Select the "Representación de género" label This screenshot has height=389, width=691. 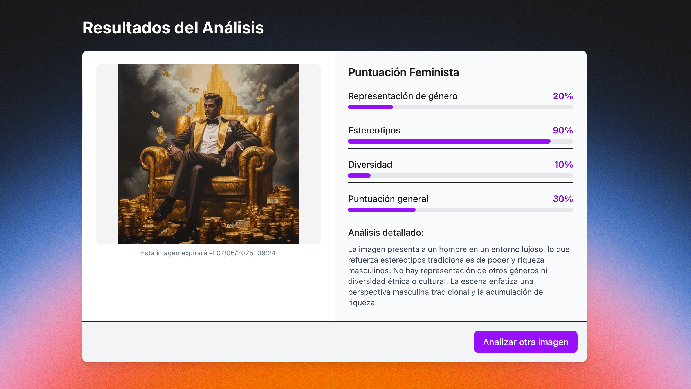(x=403, y=96)
